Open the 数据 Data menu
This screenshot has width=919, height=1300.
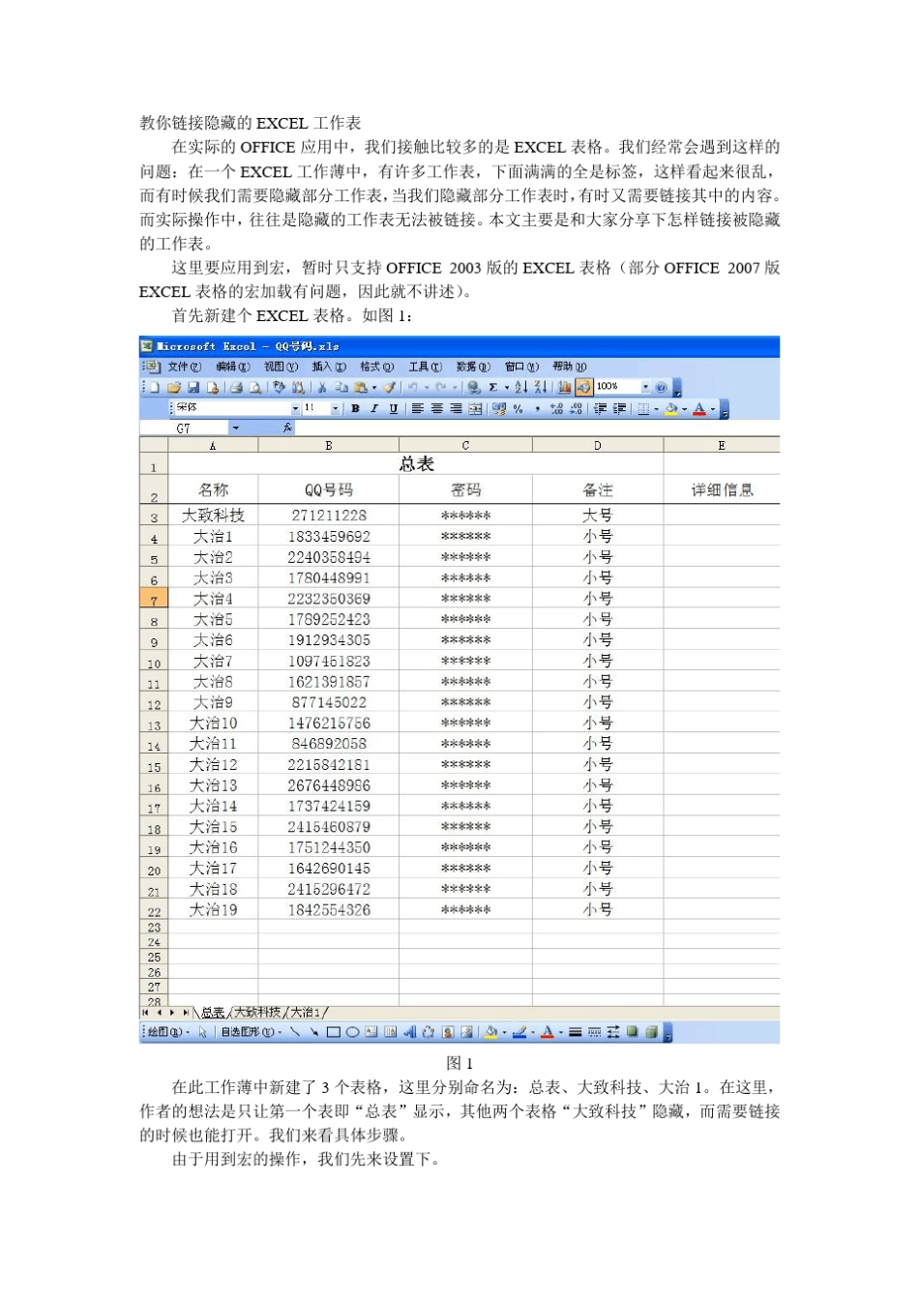472,367
